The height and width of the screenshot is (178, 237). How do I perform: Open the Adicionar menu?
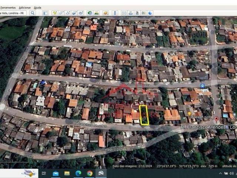coord(25,7)
